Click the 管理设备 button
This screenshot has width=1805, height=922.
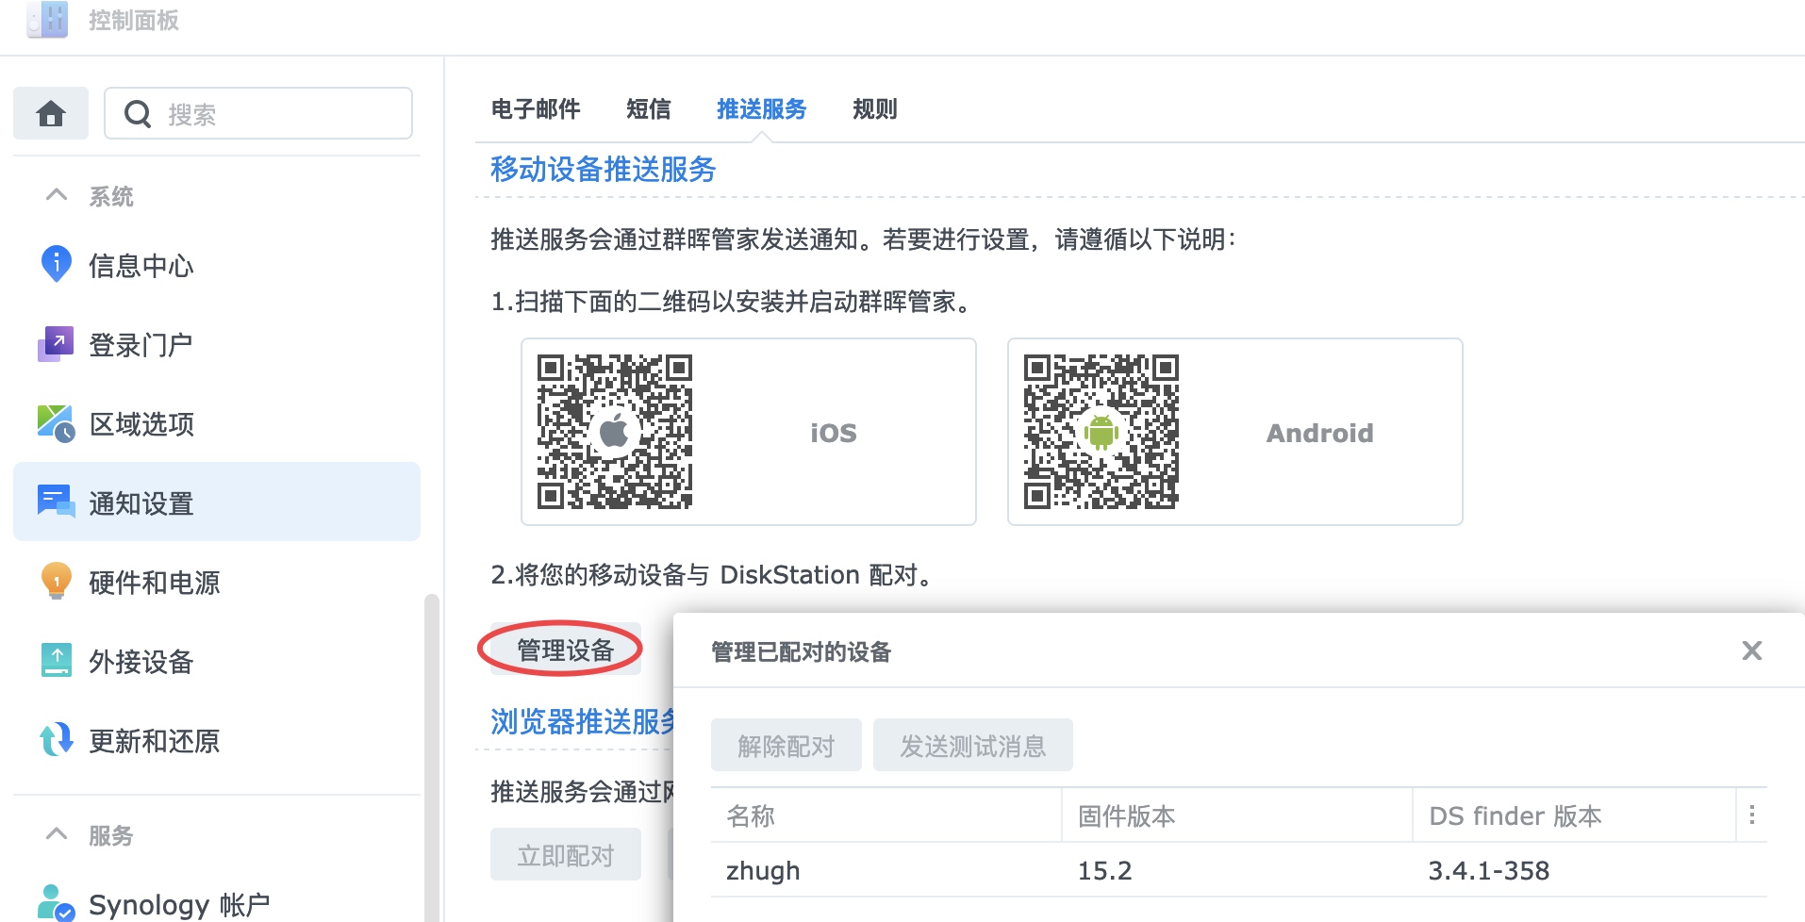point(566,650)
